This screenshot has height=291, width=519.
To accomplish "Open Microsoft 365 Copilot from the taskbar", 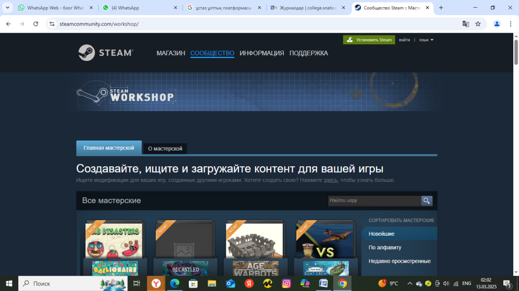I will pos(305,283).
